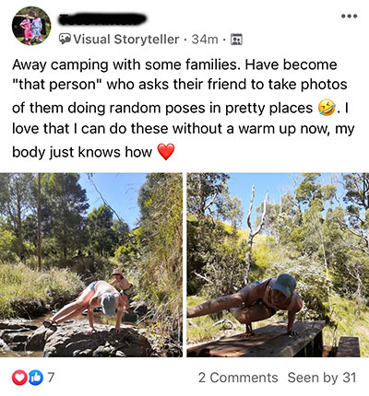Open the blurred author name link
Screen dimensions: 369x396
click(x=101, y=19)
